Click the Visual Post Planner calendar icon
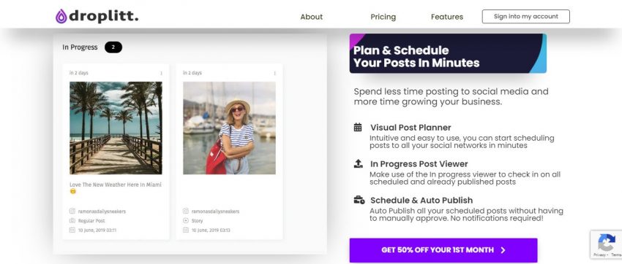The width and height of the screenshot is (622, 264). click(358, 127)
